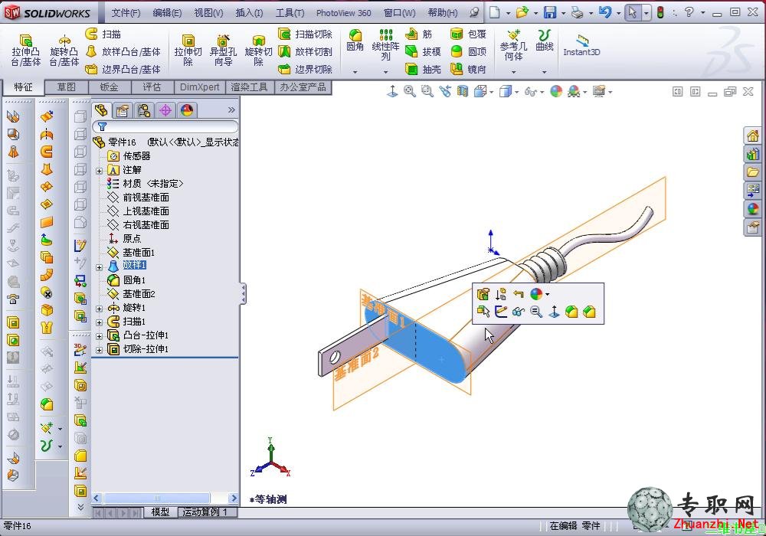
Task: Open the appearances tab in task pane
Action: [x=753, y=208]
